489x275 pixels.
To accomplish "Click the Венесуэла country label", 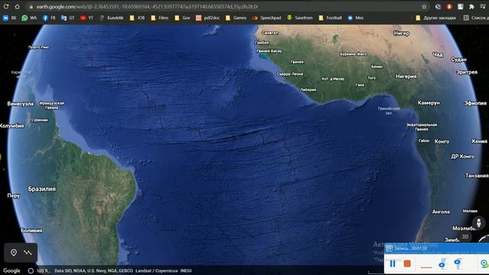I will tap(21, 104).
